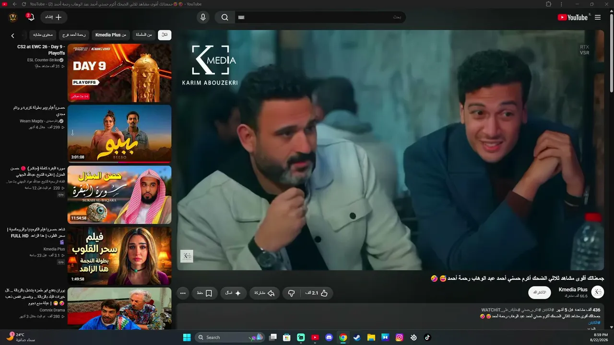Screen dimensions: 614x345
Task: Start voice search with the microphone
Action: pyautogui.click(x=203, y=17)
